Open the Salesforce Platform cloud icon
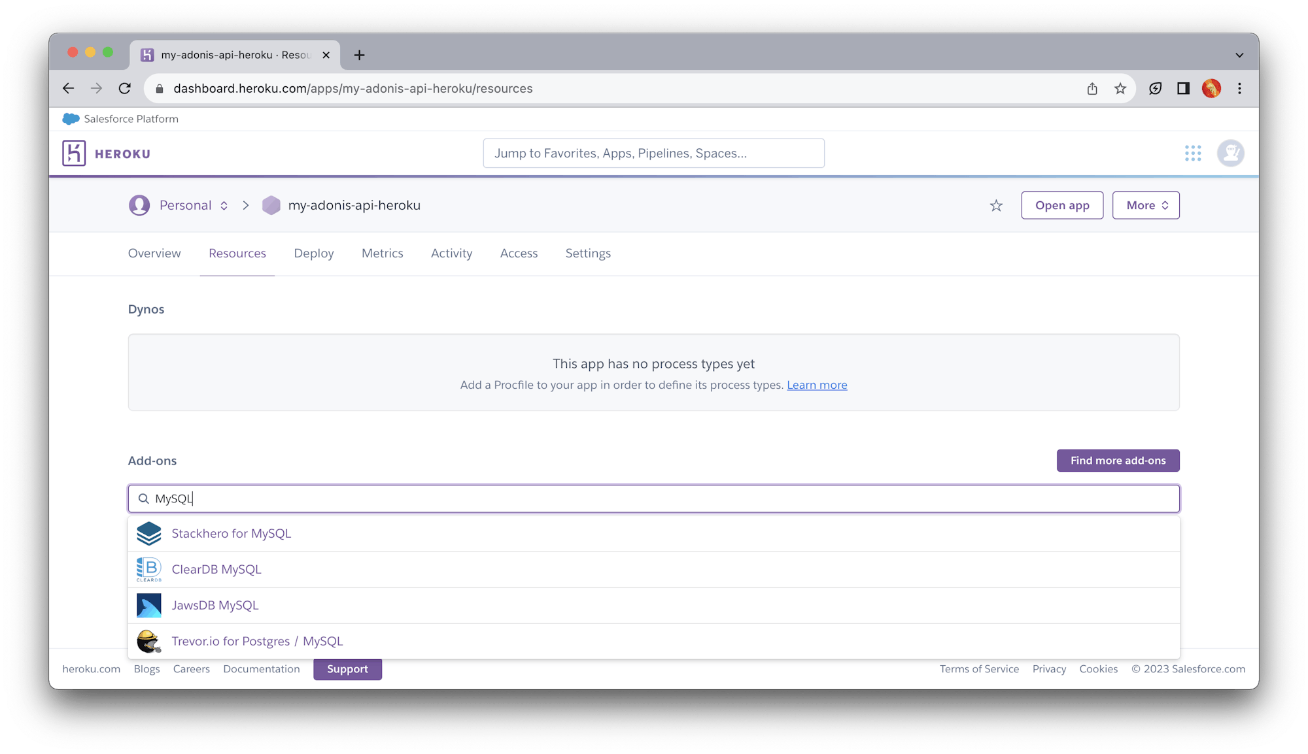1308x754 pixels. (69, 118)
